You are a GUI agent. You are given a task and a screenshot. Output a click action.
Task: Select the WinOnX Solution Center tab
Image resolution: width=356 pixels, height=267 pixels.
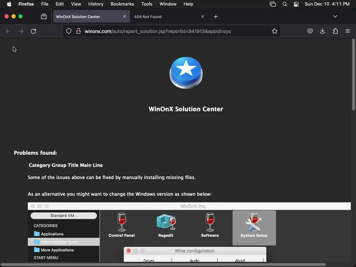coord(91,17)
